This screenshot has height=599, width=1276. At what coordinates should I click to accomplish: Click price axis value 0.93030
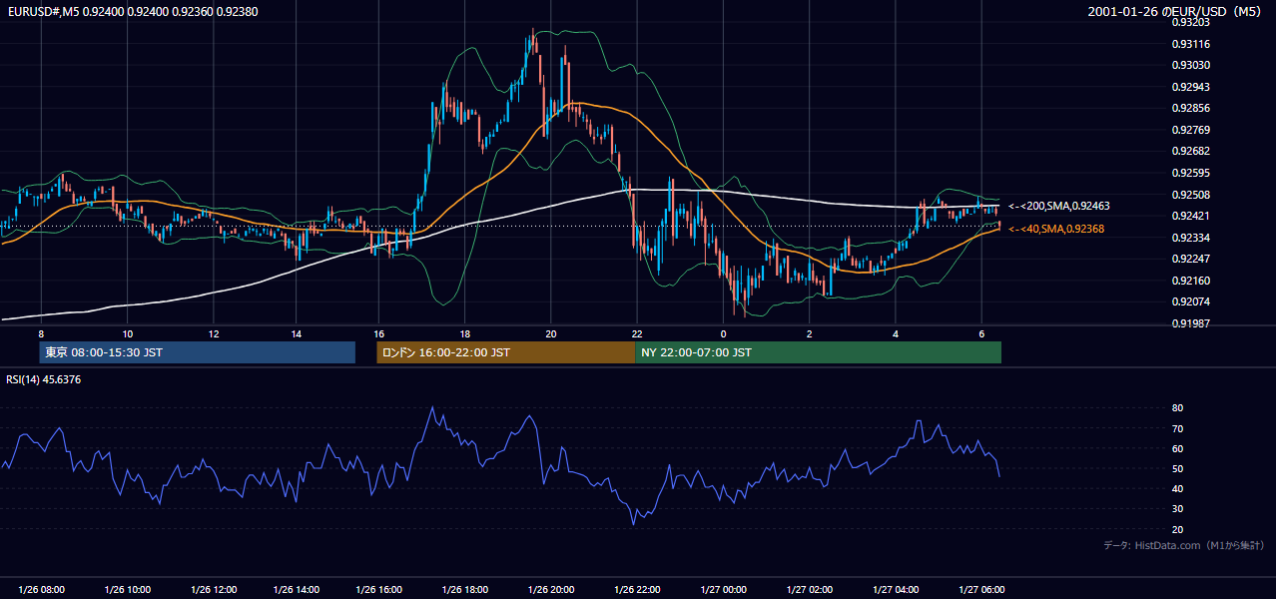pos(1191,65)
